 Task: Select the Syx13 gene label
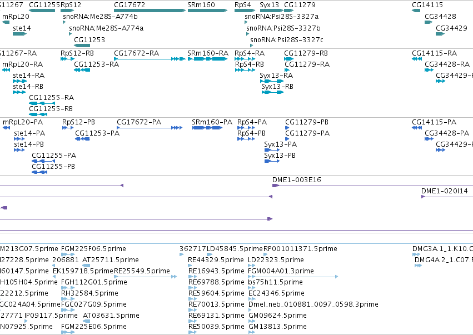pyautogui.click(x=270, y=5)
